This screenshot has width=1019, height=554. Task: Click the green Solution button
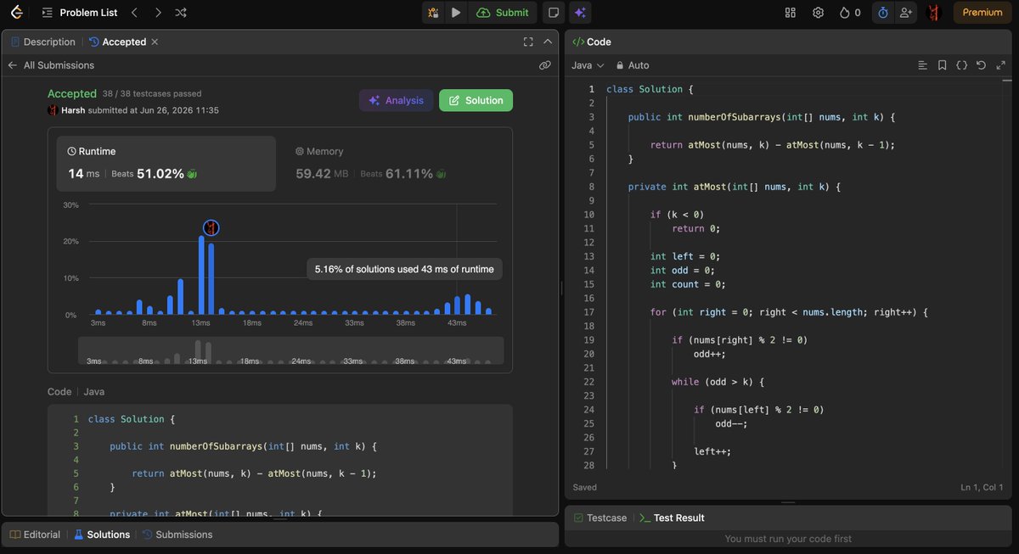(x=476, y=100)
